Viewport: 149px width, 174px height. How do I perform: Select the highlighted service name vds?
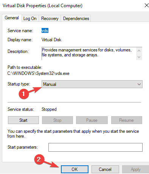pos(45,31)
